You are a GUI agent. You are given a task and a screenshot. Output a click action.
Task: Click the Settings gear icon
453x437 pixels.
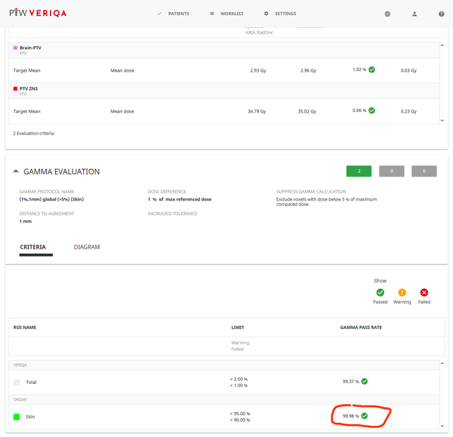266,14
